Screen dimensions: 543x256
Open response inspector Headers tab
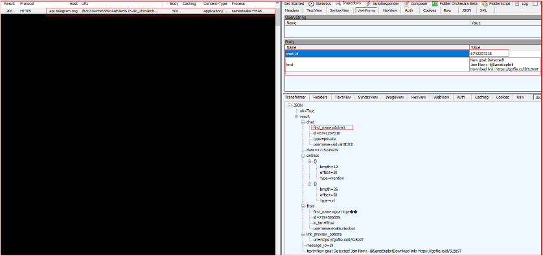tap(320, 98)
